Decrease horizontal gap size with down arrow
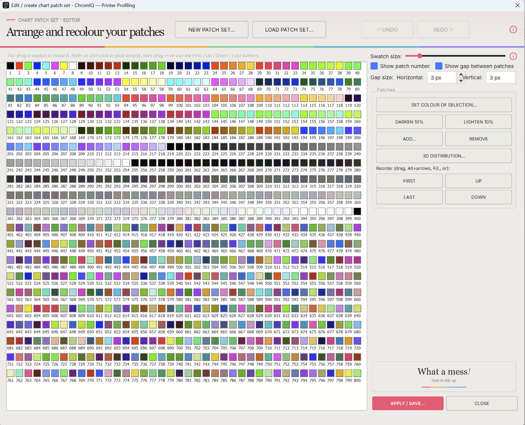Viewport: 525px width, 425px height. [461, 81]
